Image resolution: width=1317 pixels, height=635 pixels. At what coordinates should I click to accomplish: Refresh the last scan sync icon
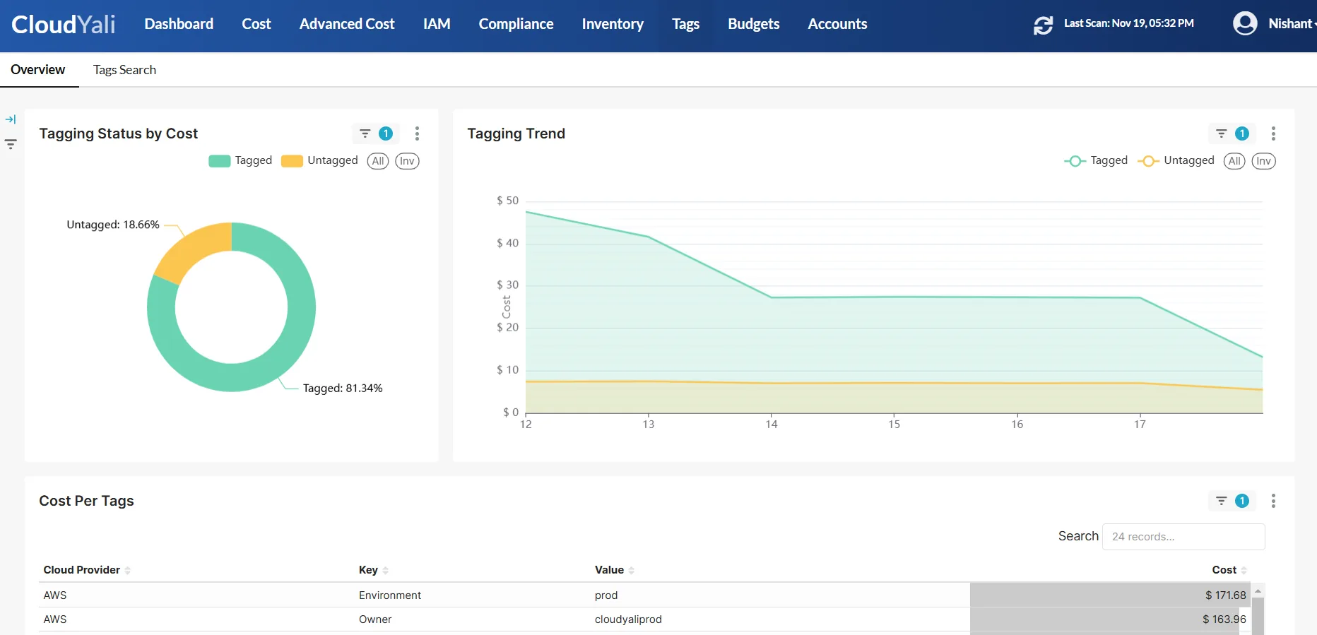coord(1043,25)
